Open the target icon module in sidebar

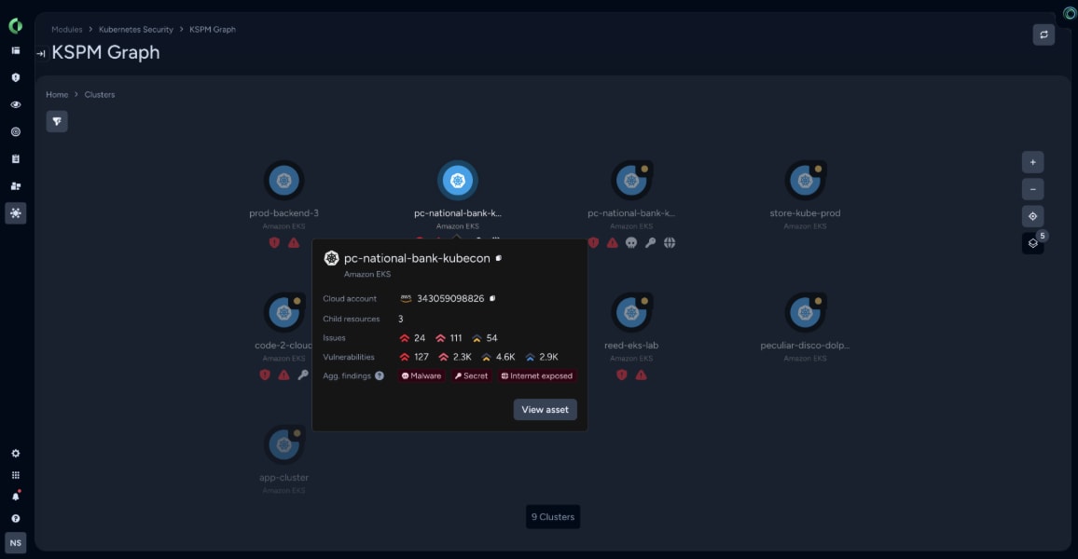tap(15, 132)
